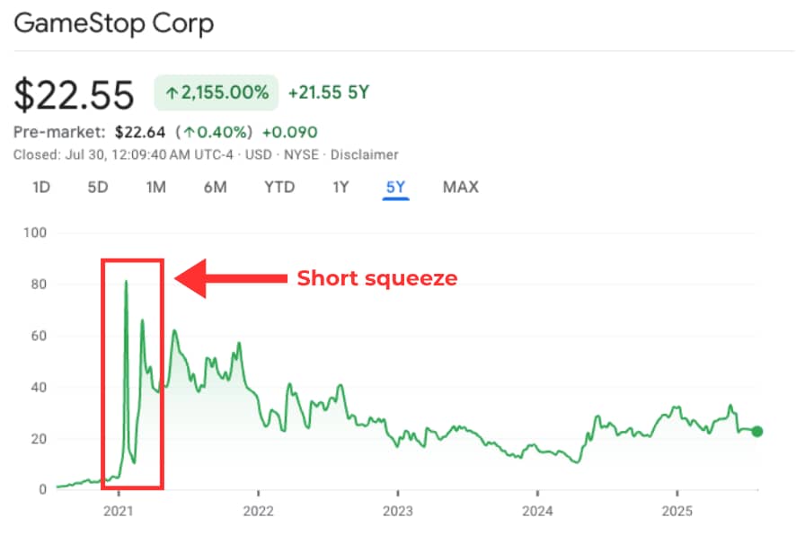
Task: Switch to the 5D range tab
Action: tap(98, 188)
